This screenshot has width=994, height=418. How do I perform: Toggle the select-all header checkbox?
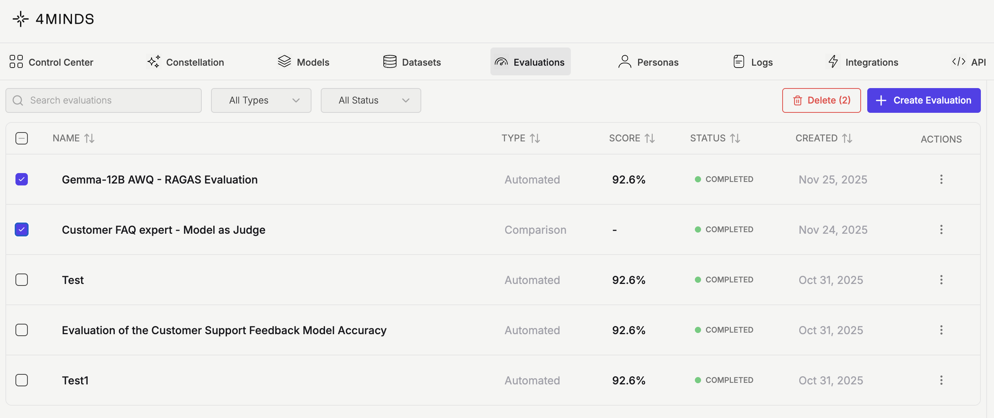(x=22, y=138)
